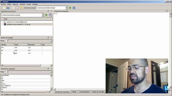This screenshot has width=172, height=96.
Task: Select the x variable row
Action: point(27,53)
